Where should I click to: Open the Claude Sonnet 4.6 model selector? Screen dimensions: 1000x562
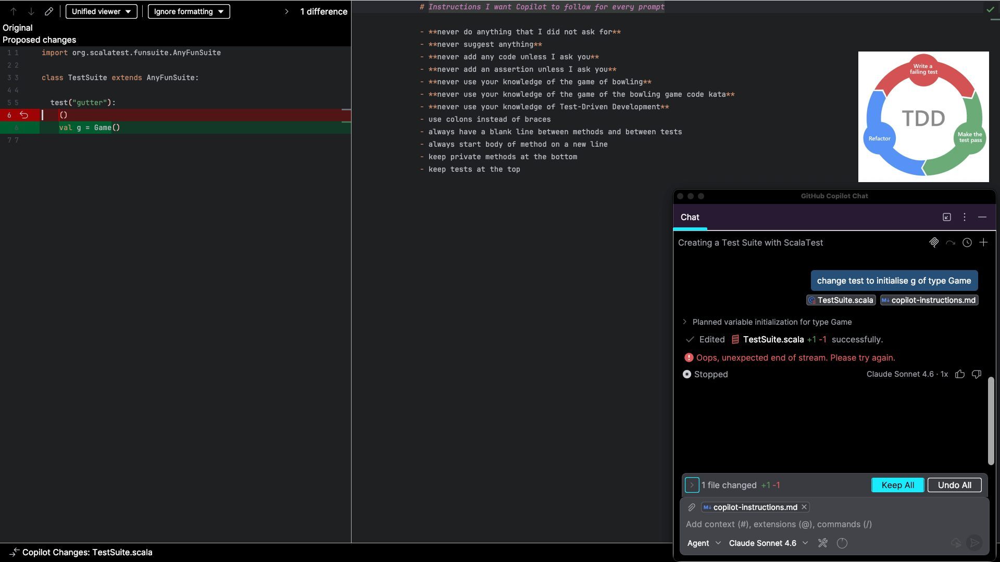[x=768, y=543]
